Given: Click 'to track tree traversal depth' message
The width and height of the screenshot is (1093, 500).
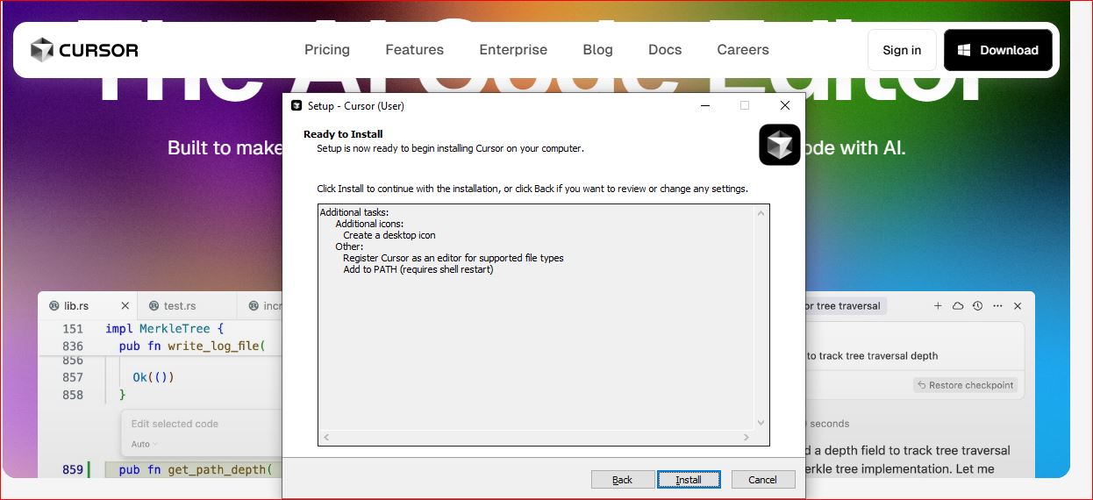Looking at the screenshot, I should [872, 356].
